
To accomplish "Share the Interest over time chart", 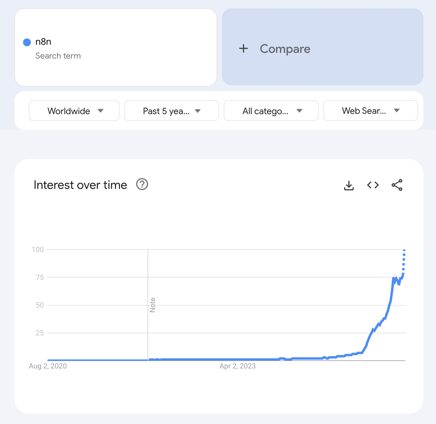I will [397, 185].
